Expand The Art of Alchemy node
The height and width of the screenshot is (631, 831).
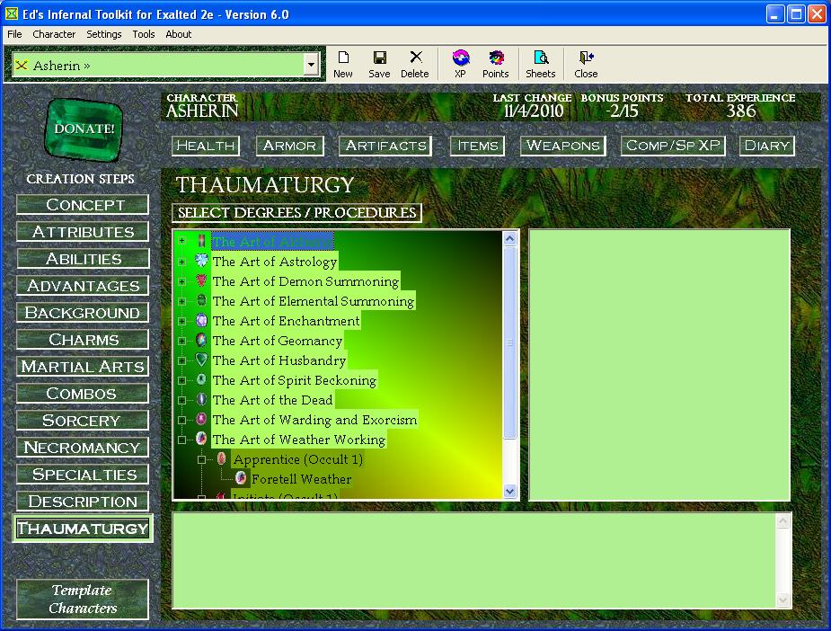tap(182, 241)
